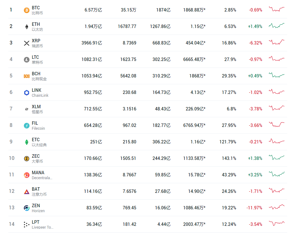This screenshot has width=294, height=233.
Task: Click the Filecoin FIL icon
Action: coord(27,126)
